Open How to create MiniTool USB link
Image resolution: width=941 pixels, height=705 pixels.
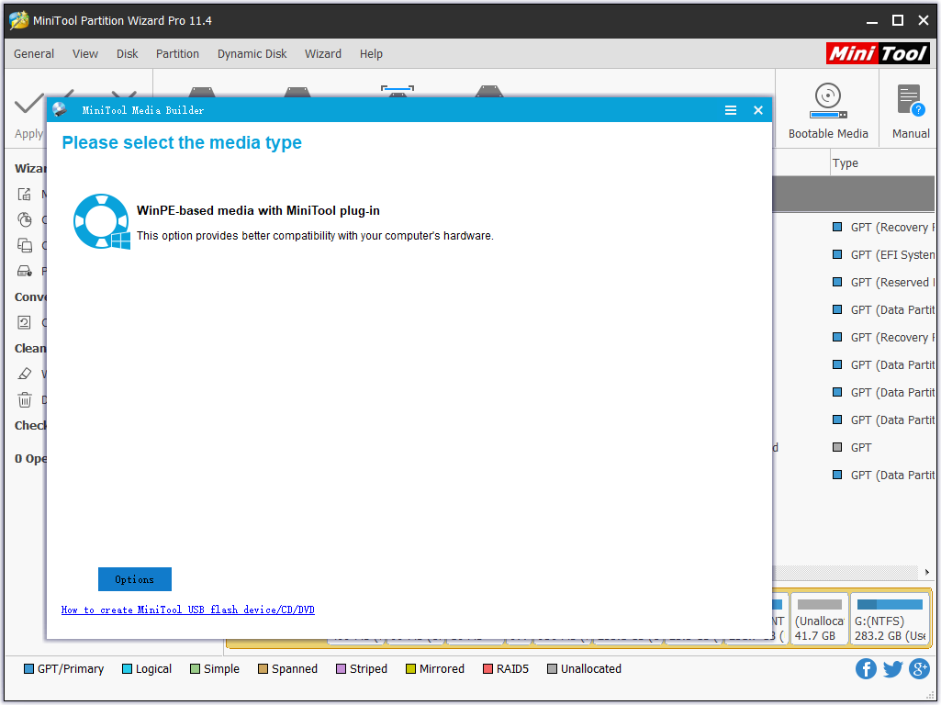[x=188, y=610]
